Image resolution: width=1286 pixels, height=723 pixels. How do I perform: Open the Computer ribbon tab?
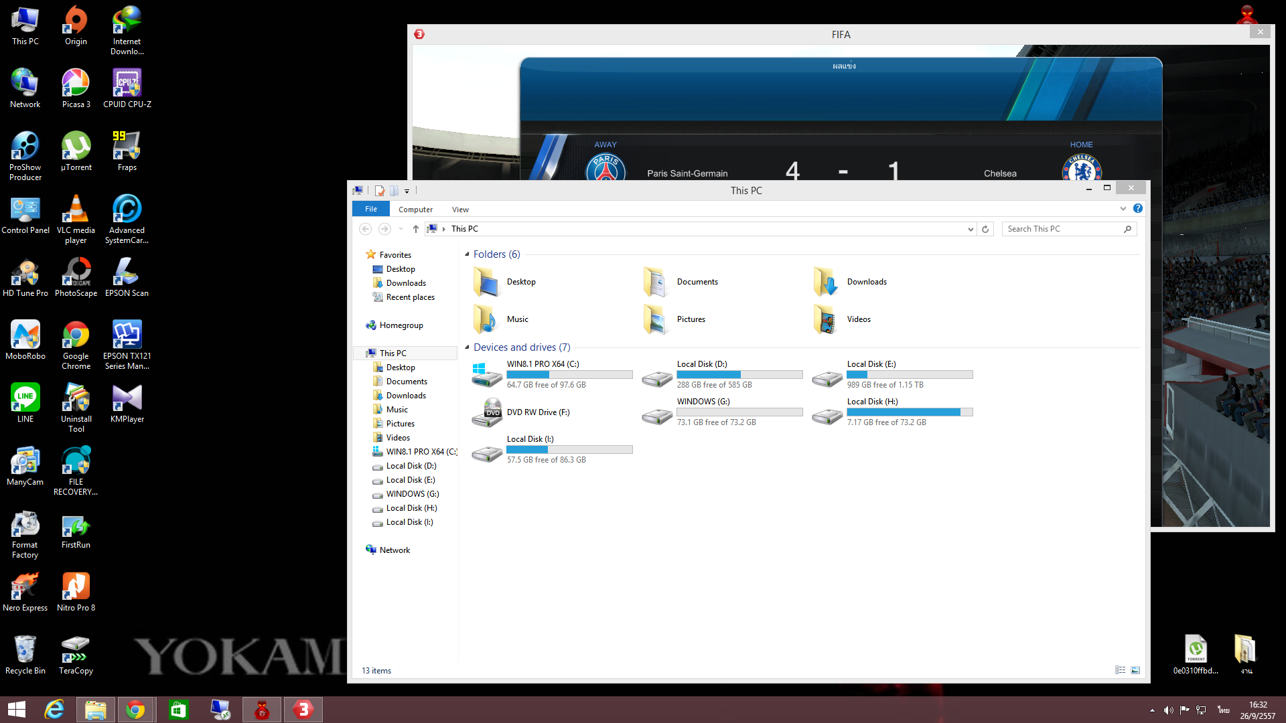[x=415, y=210]
